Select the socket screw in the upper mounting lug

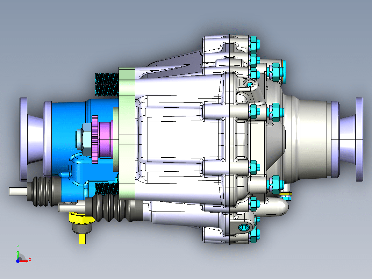click(x=250, y=84)
